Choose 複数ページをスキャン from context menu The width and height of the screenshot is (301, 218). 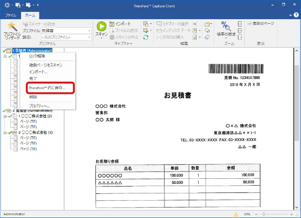(x=46, y=65)
